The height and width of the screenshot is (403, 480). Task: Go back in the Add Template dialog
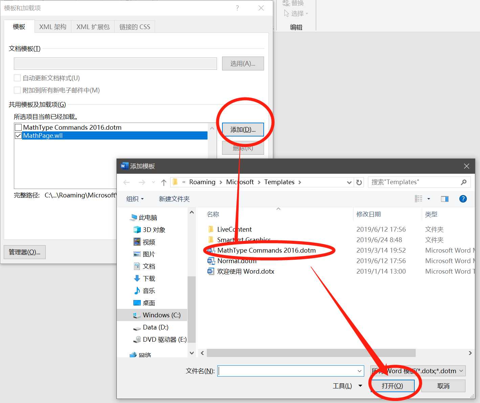(x=127, y=183)
